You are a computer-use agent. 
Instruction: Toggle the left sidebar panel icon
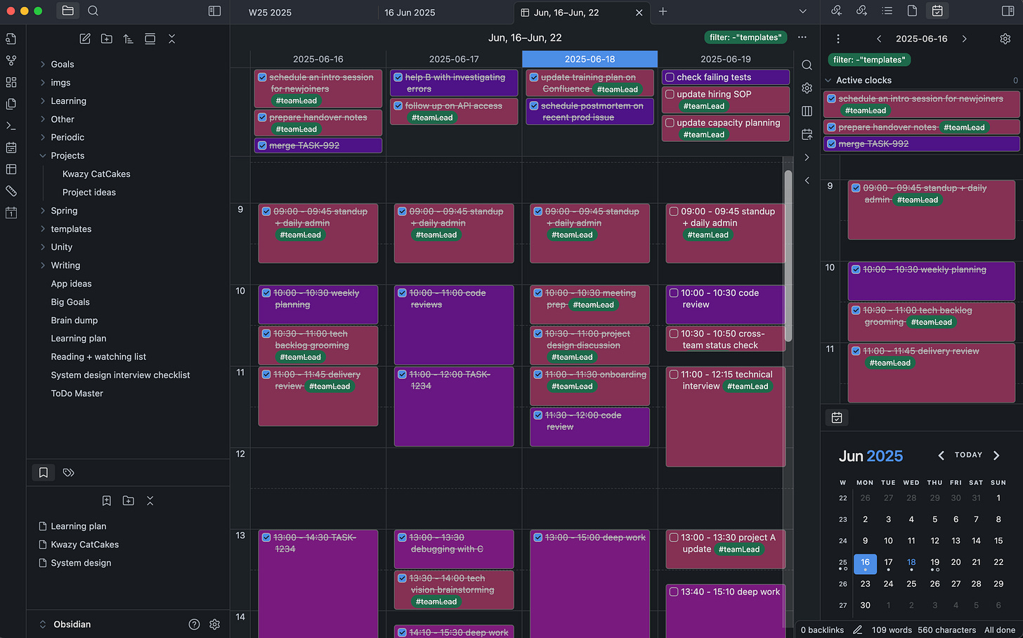[x=214, y=11]
